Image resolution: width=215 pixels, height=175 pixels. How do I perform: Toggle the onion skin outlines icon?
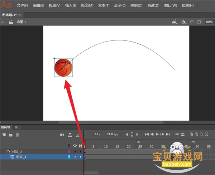coord(196,134)
